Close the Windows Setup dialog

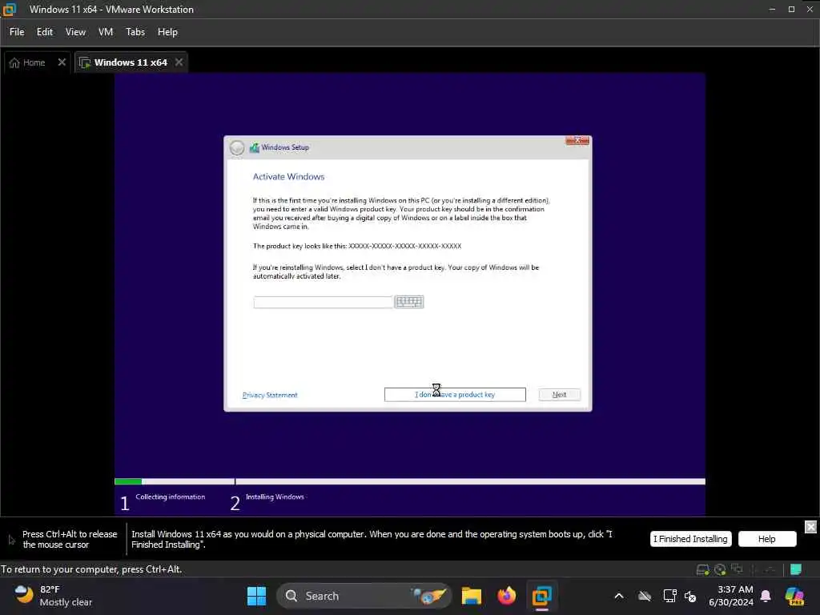(577, 140)
